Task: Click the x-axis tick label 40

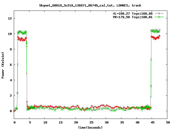Action: [137, 122]
